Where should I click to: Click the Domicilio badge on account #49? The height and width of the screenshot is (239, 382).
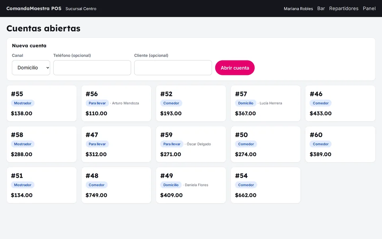pos(171,185)
